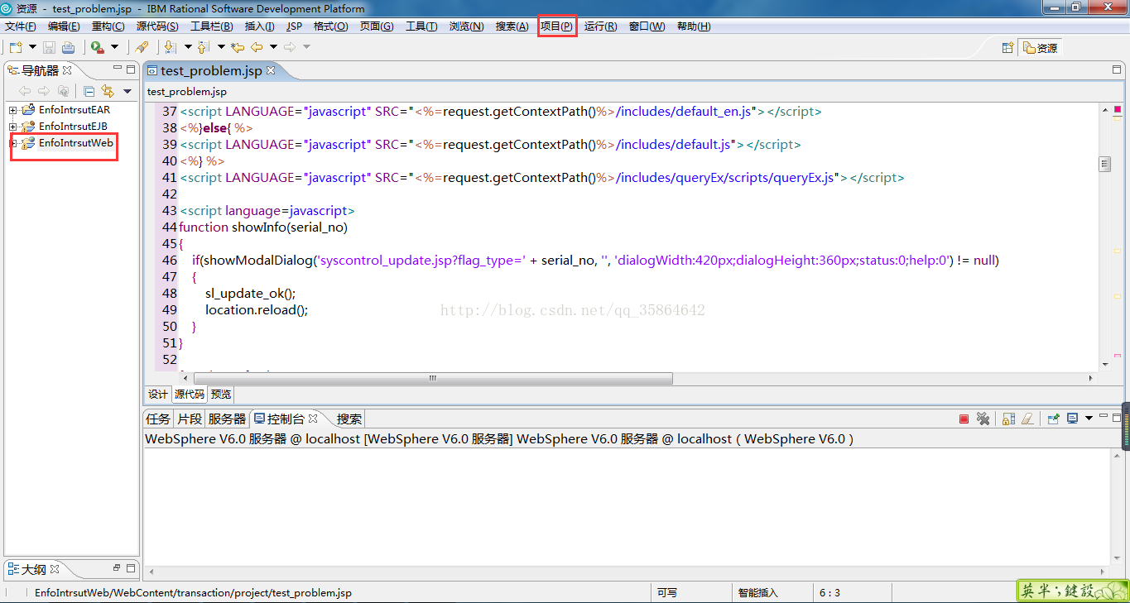
Task: Open the 重构(C) menu
Action: pyautogui.click(x=108, y=26)
